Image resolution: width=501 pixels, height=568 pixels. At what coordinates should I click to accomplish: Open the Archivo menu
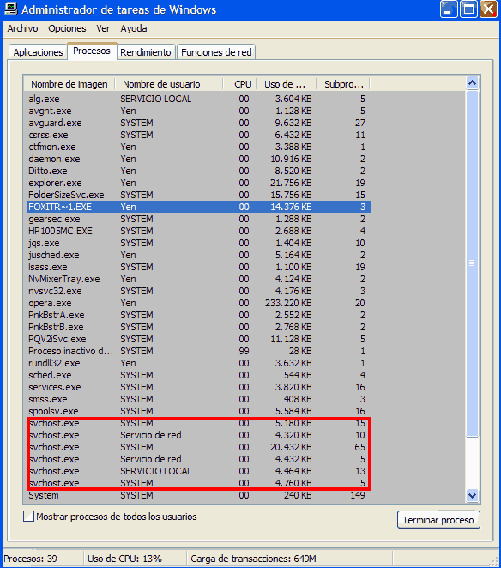click(22, 28)
